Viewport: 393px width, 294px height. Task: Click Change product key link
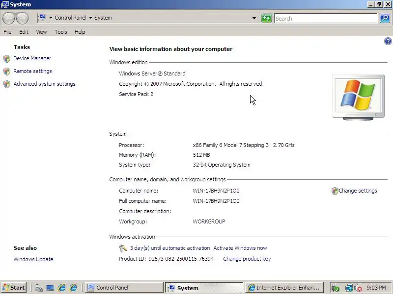(247, 259)
